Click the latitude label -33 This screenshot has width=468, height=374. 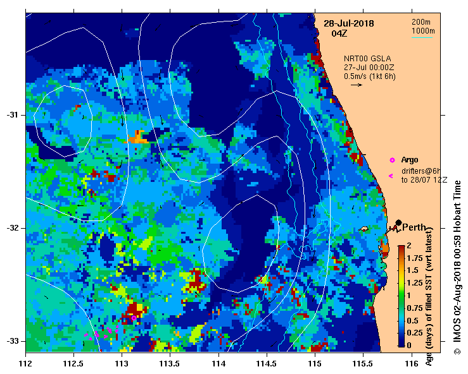12,341
